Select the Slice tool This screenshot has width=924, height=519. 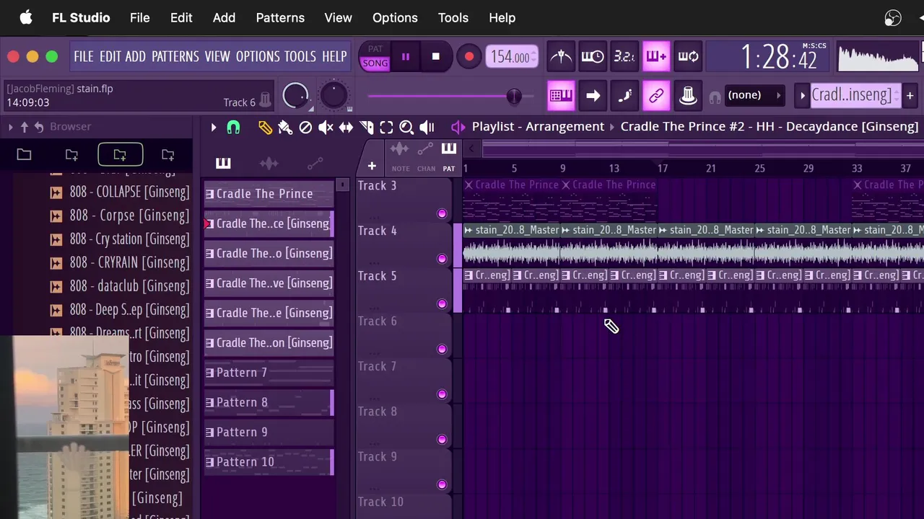tap(366, 128)
